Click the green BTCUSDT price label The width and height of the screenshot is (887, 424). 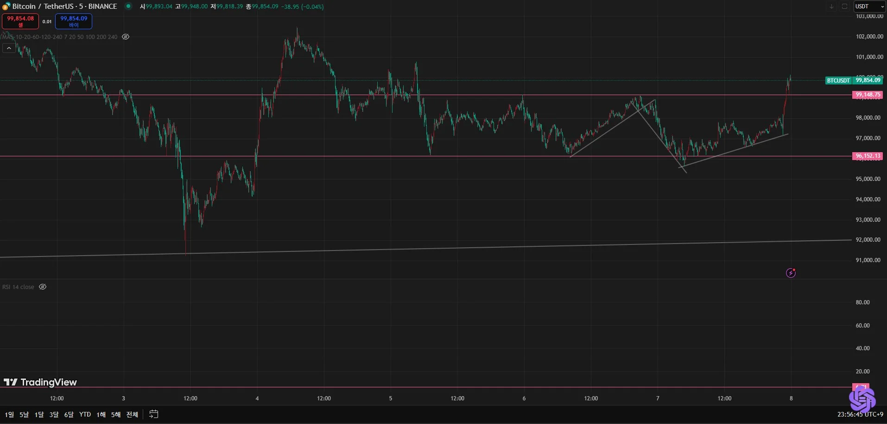coord(838,80)
